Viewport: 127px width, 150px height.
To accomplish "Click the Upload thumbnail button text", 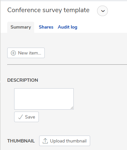I will pos(68,141).
